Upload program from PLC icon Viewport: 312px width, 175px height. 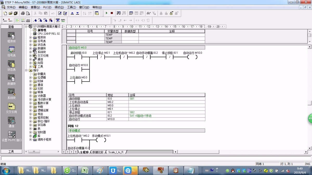[72, 13]
